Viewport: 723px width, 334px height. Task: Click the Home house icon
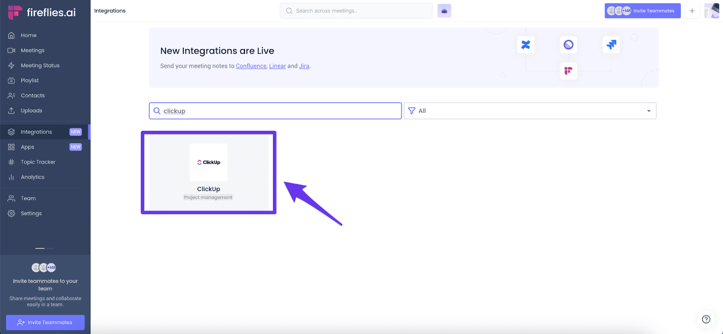11,35
